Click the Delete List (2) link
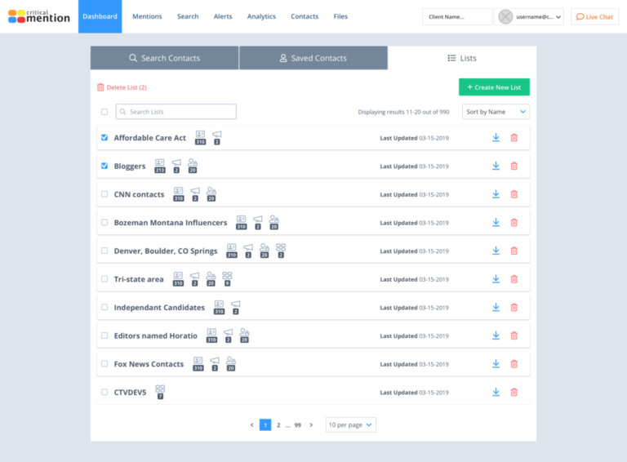The width and height of the screenshot is (627, 462). (x=122, y=87)
